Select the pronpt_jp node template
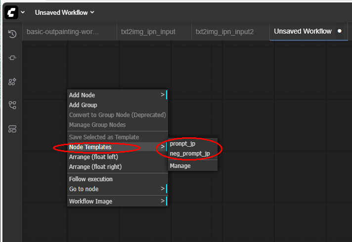The width and height of the screenshot is (352, 242). tap(183, 144)
